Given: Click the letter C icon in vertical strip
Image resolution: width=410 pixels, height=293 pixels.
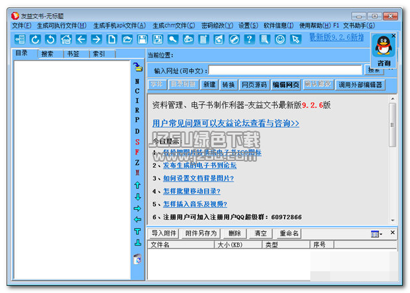Looking at the screenshot, I should tap(137, 91).
